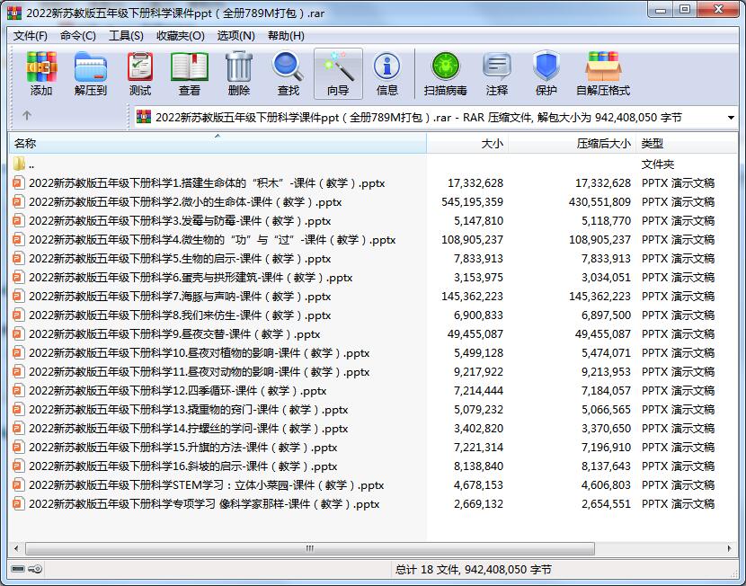Open the Options (选项) menu
The height and width of the screenshot is (586, 746).
click(236, 36)
